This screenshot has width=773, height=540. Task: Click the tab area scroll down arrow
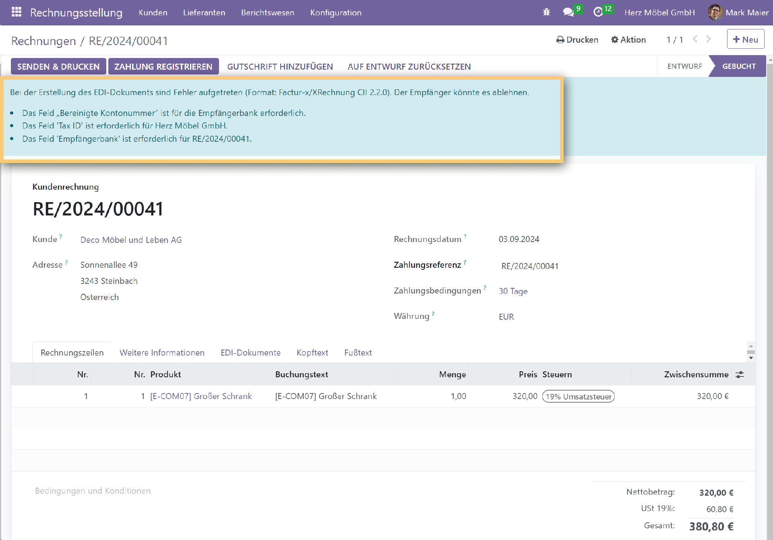pos(751,358)
